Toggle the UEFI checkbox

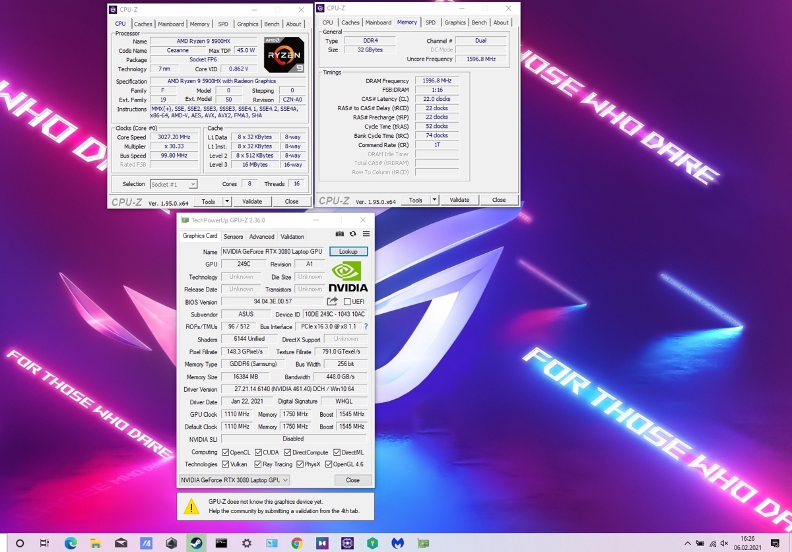[347, 302]
